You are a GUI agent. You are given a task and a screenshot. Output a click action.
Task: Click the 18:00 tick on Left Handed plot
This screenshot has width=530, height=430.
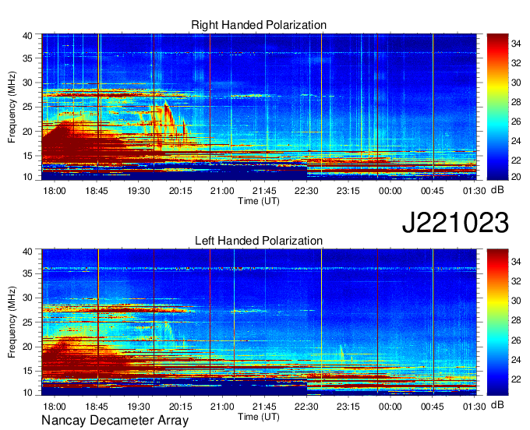coord(55,407)
